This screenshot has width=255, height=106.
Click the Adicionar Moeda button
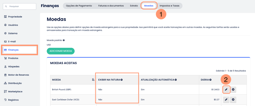(x=61, y=51)
